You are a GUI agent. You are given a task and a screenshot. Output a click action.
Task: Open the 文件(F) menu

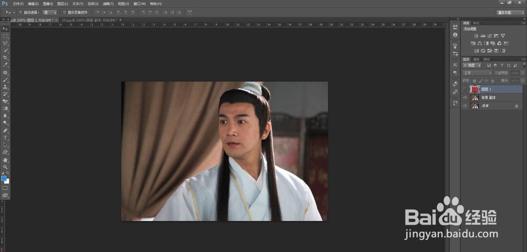pyautogui.click(x=18, y=4)
